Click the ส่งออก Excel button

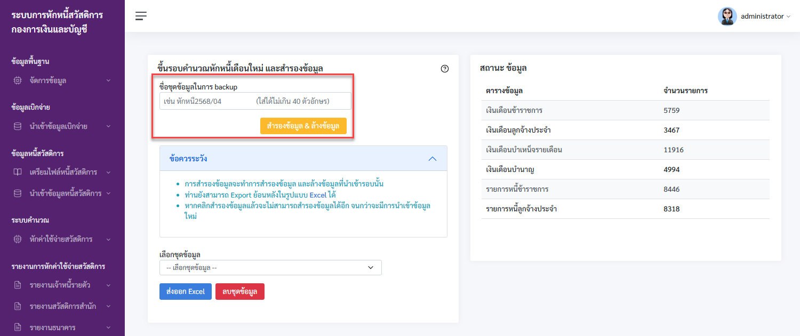click(186, 291)
